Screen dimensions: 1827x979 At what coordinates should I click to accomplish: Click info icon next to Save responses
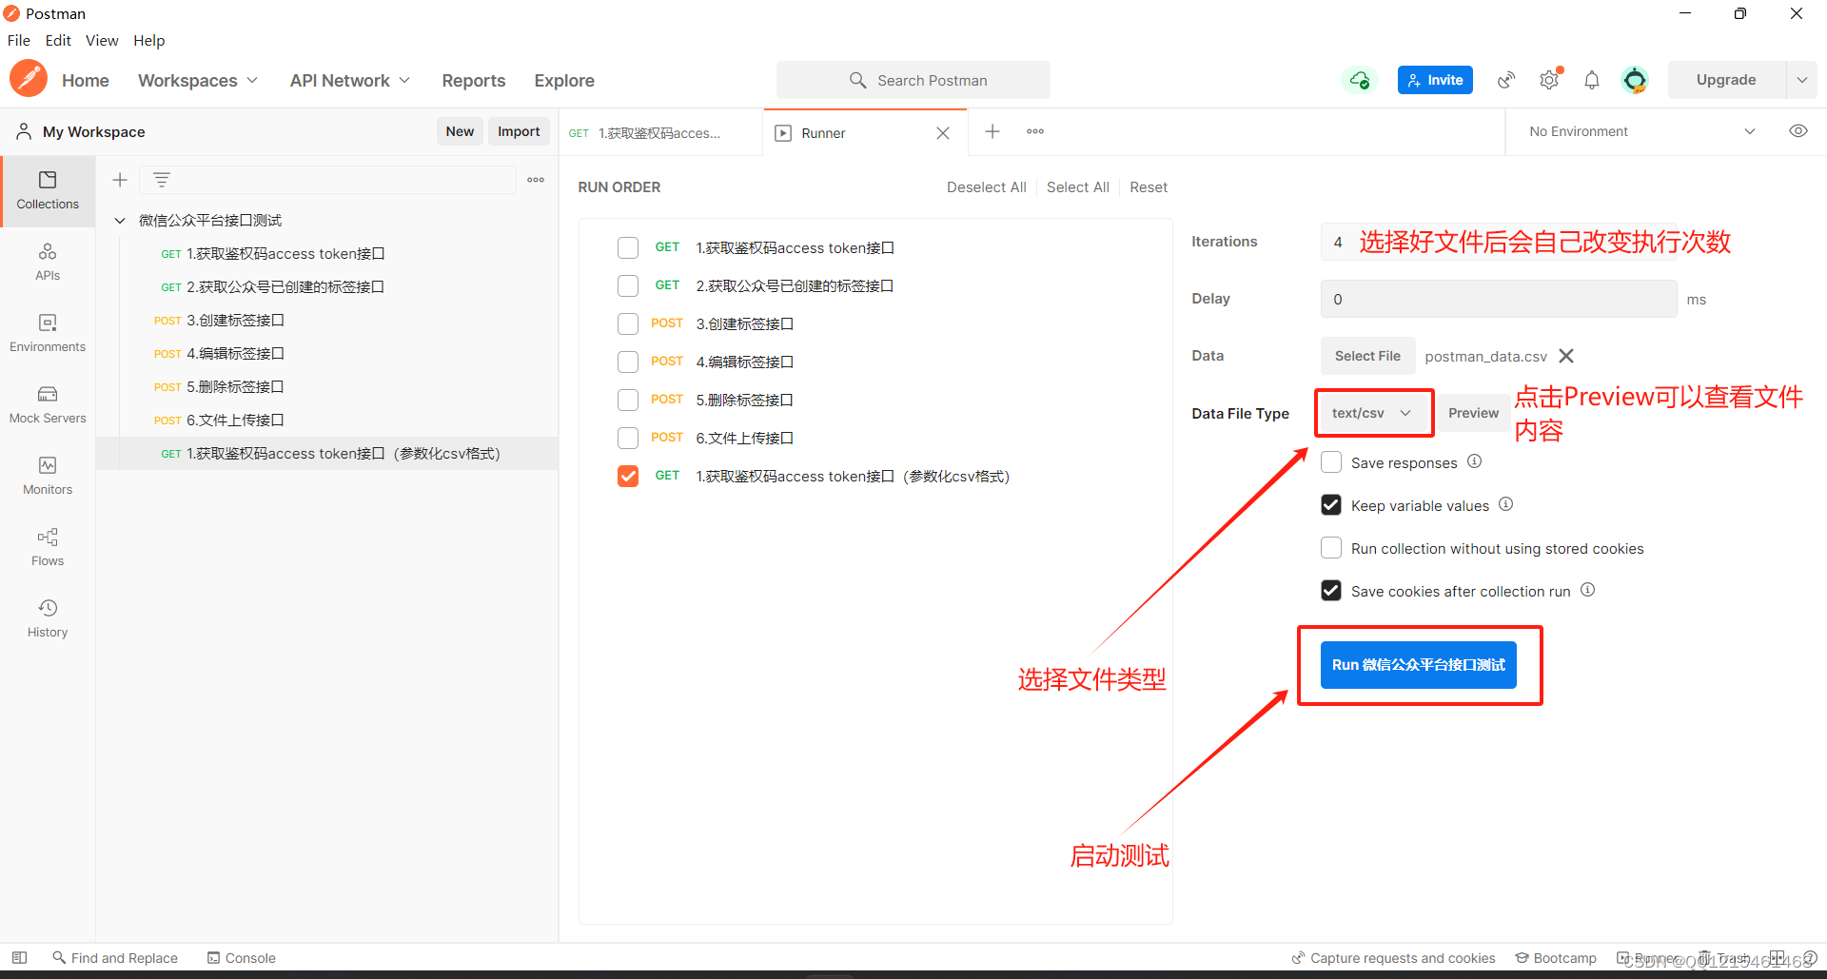click(1474, 461)
